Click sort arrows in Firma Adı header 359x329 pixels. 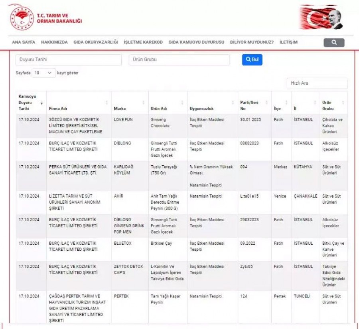[x=107, y=103]
